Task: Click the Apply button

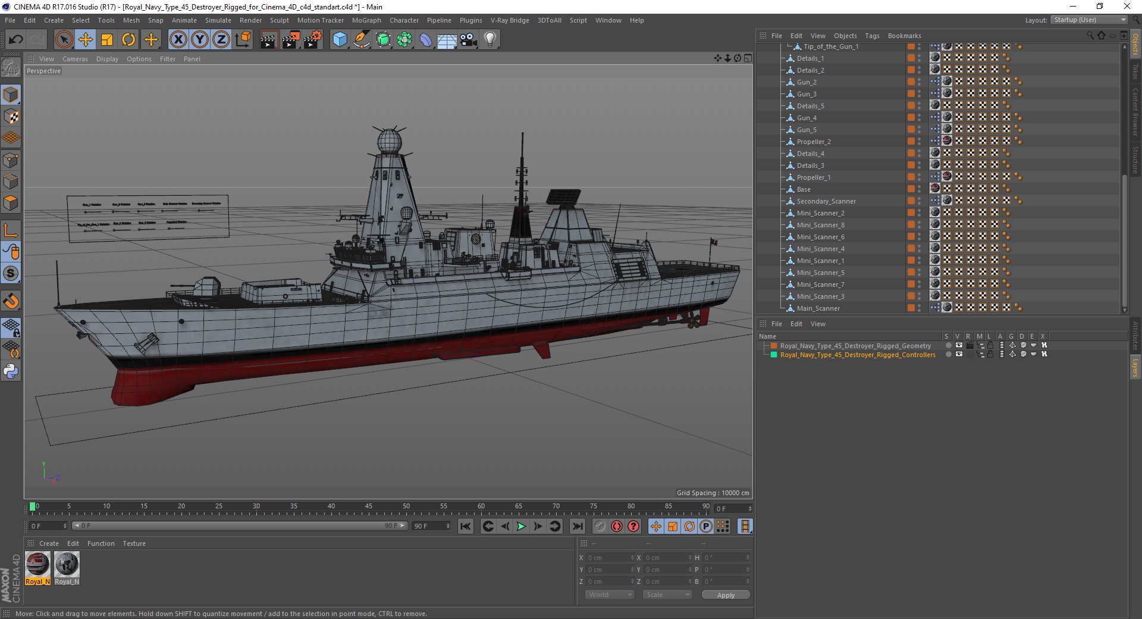Action: click(726, 595)
